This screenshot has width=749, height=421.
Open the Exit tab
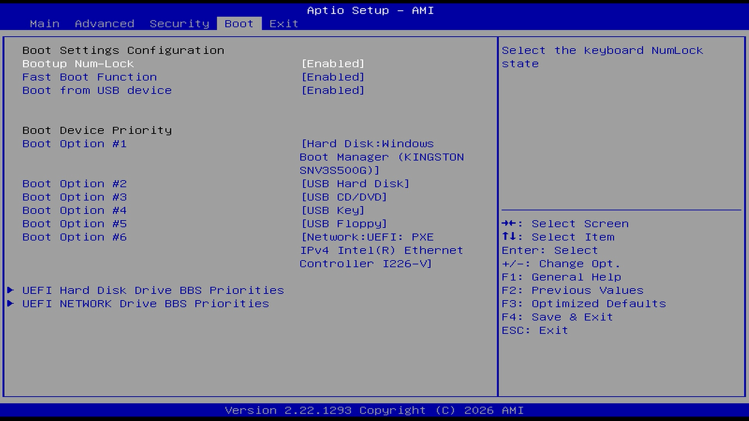tap(284, 24)
